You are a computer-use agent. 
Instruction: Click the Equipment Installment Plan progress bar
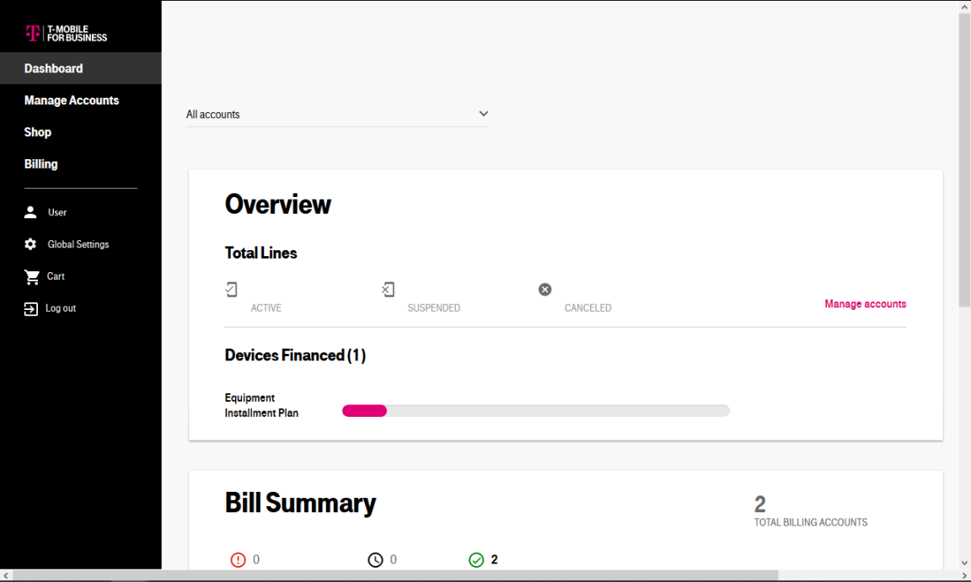(x=535, y=410)
